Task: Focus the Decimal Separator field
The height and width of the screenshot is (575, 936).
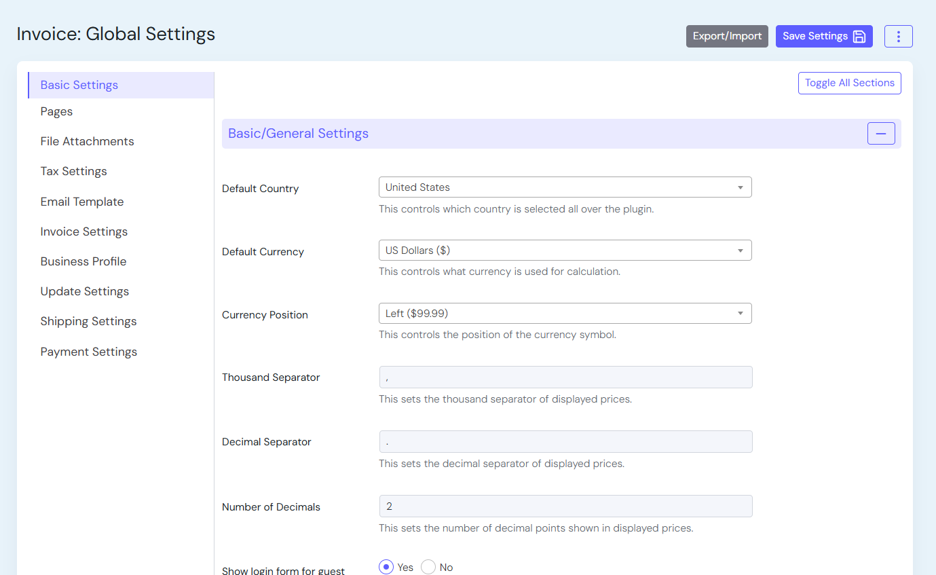Action: click(x=565, y=442)
